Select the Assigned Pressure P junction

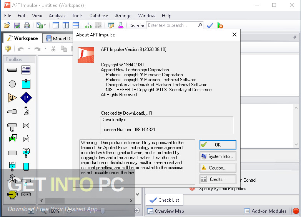point(26,98)
